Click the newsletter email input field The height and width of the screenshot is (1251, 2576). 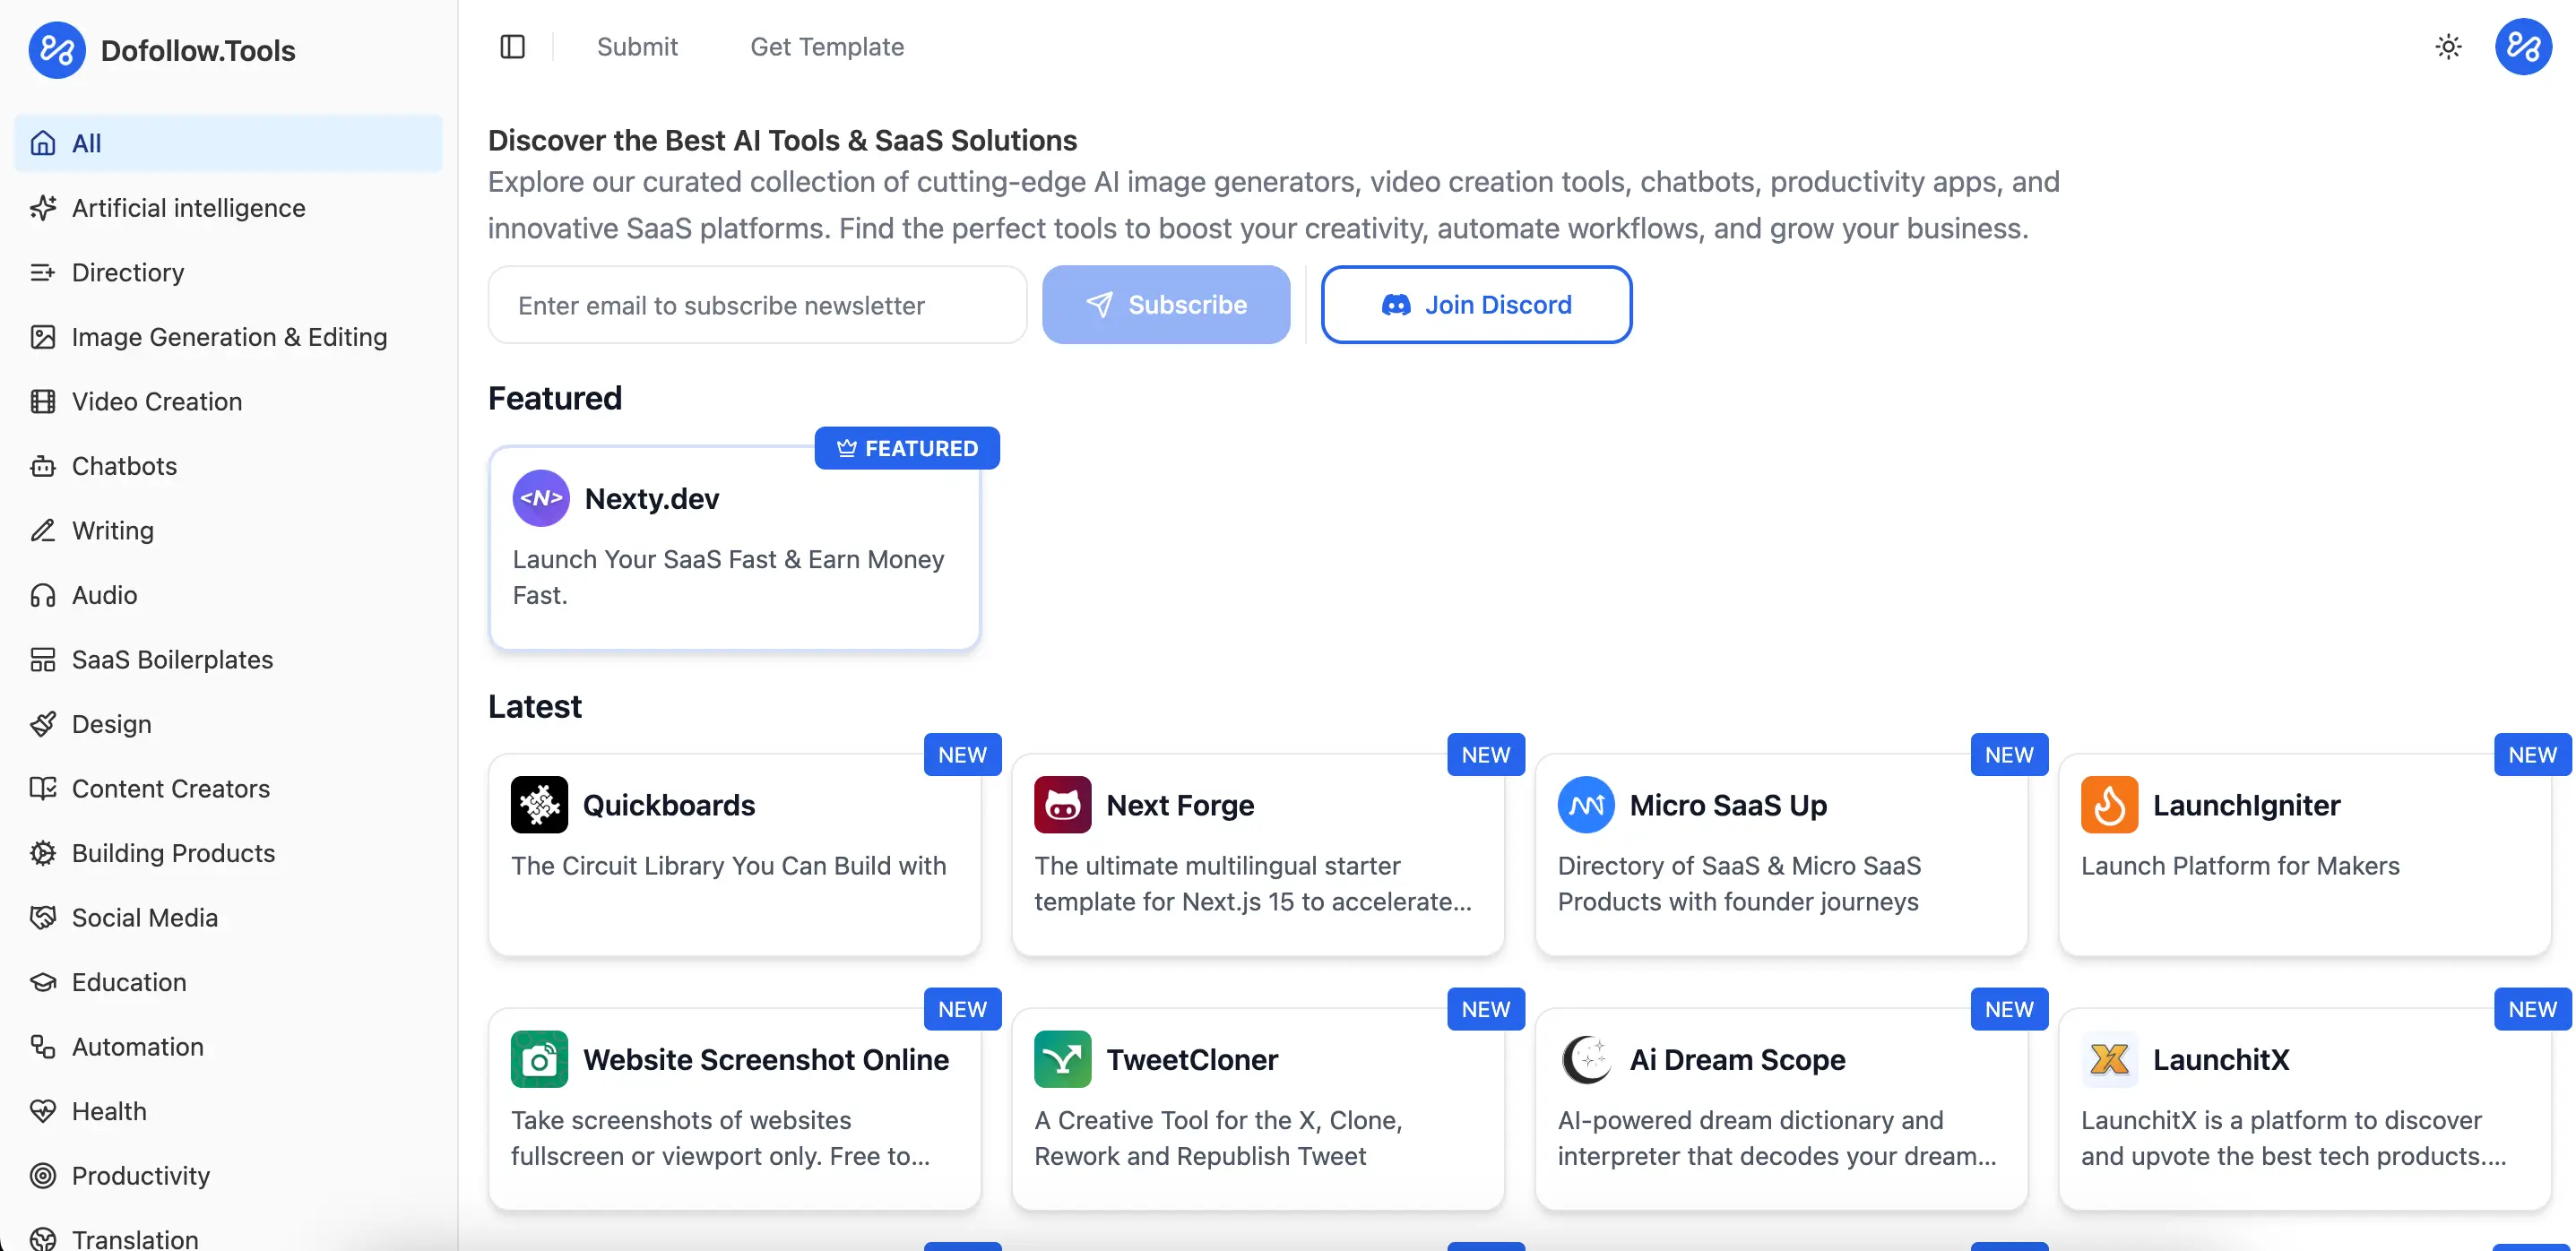(x=756, y=304)
